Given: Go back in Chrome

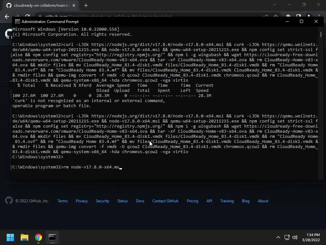Looking at the screenshot, I should point(7,17).
